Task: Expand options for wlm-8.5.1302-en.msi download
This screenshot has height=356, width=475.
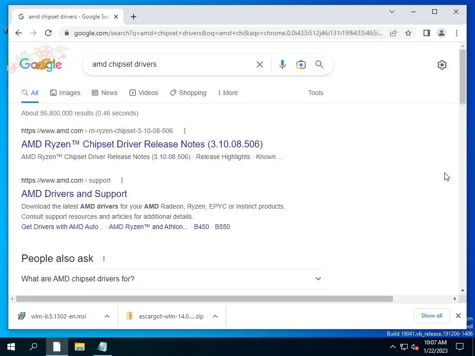Action: (x=107, y=316)
